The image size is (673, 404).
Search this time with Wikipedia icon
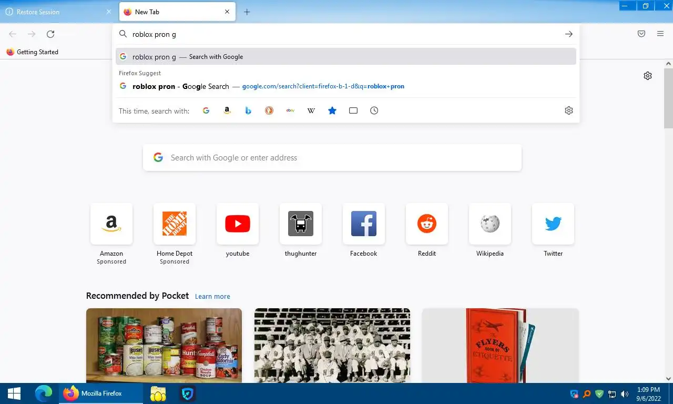(x=311, y=110)
